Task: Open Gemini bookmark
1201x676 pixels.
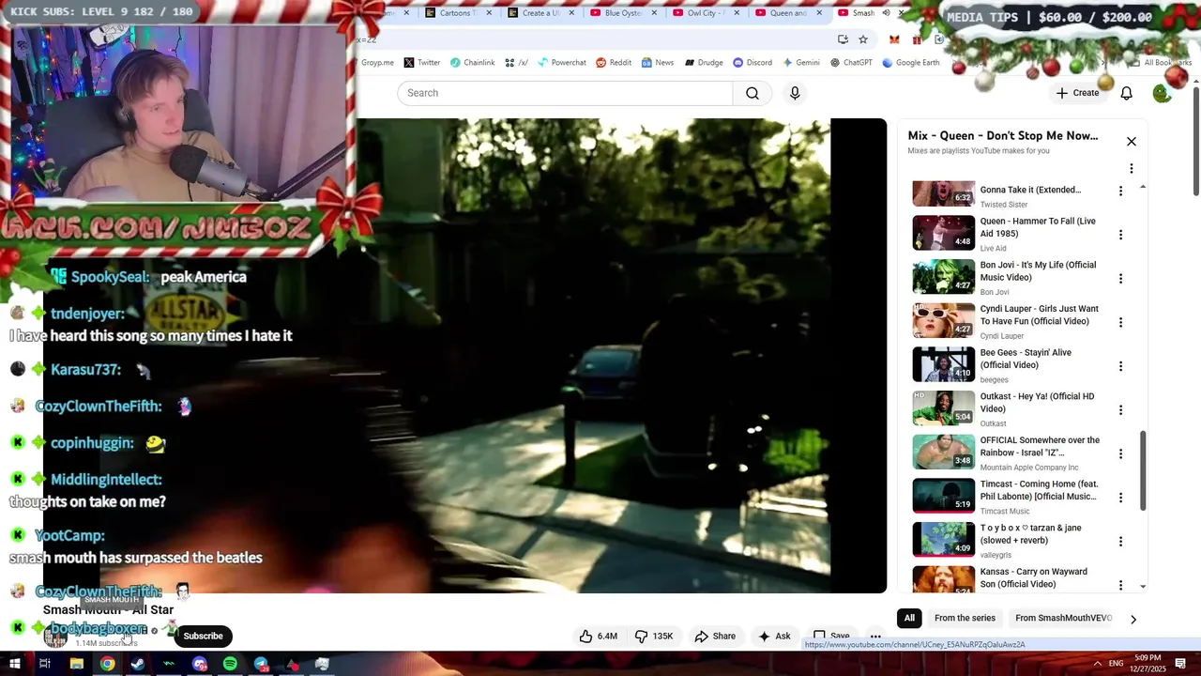Action: [800, 63]
